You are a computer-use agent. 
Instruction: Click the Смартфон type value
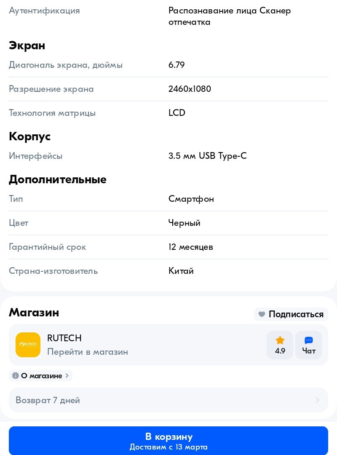click(x=191, y=199)
